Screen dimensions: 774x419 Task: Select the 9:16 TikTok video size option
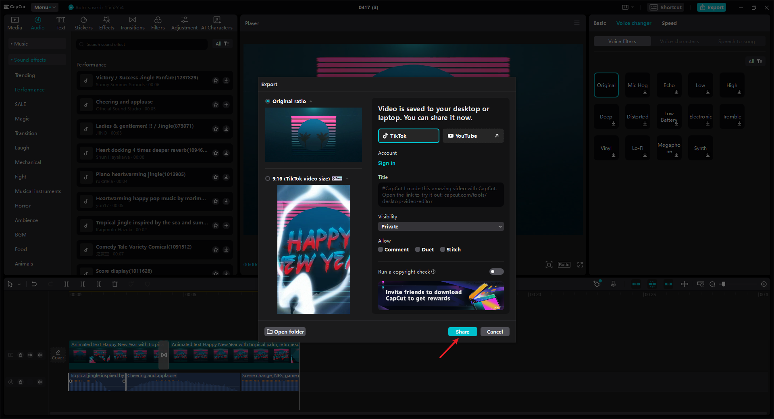268,178
